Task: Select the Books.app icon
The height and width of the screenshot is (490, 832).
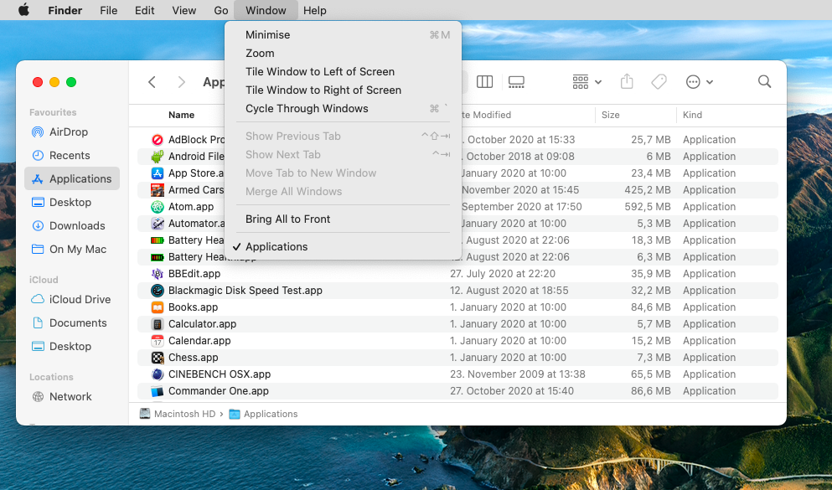Action: click(x=157, y=307)
